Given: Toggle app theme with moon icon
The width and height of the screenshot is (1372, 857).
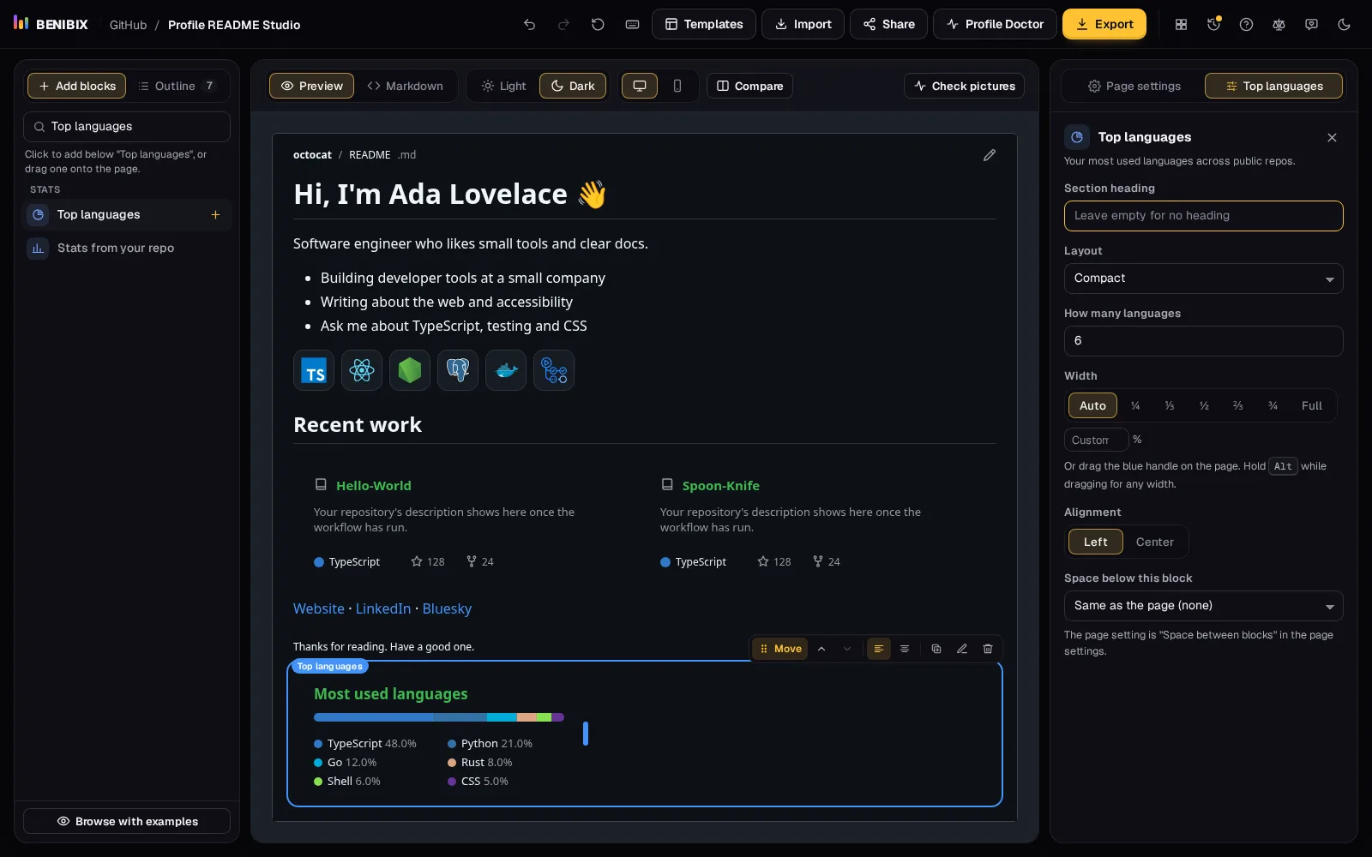Looking at the screenshot, I should click(1344, 24).
